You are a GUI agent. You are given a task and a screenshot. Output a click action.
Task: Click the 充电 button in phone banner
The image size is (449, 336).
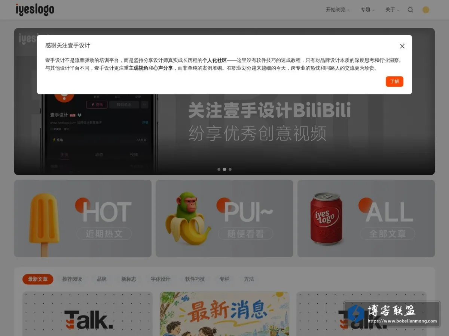97,105
